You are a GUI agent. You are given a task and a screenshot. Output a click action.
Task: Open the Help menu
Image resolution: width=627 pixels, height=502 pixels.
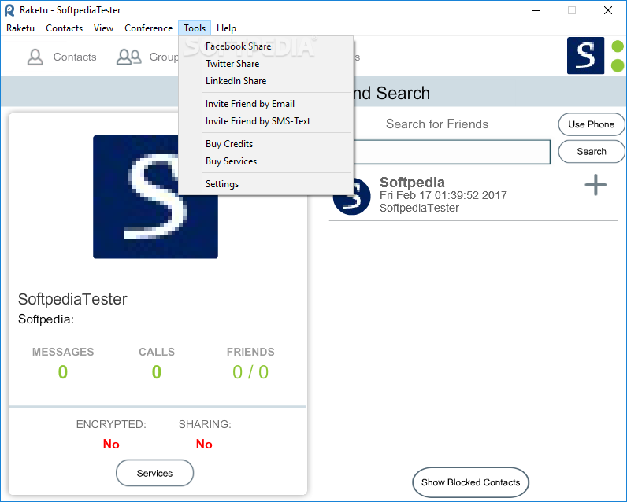226,28
